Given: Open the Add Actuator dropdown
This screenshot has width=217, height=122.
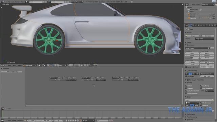Looking at the screenshot, I should pos(134,80).
